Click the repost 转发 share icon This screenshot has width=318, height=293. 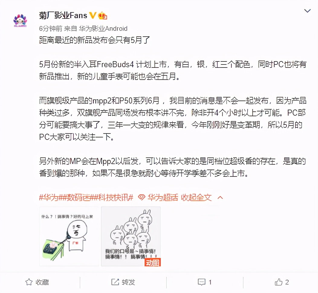(x=115, y=282)
